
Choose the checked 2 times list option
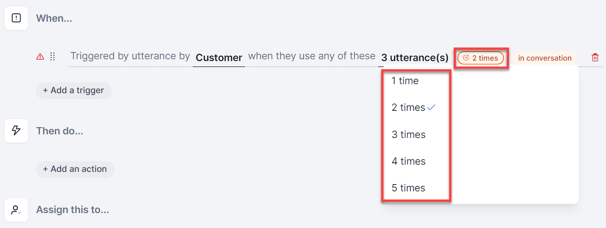pyautogui.click(x=408, y=108)
